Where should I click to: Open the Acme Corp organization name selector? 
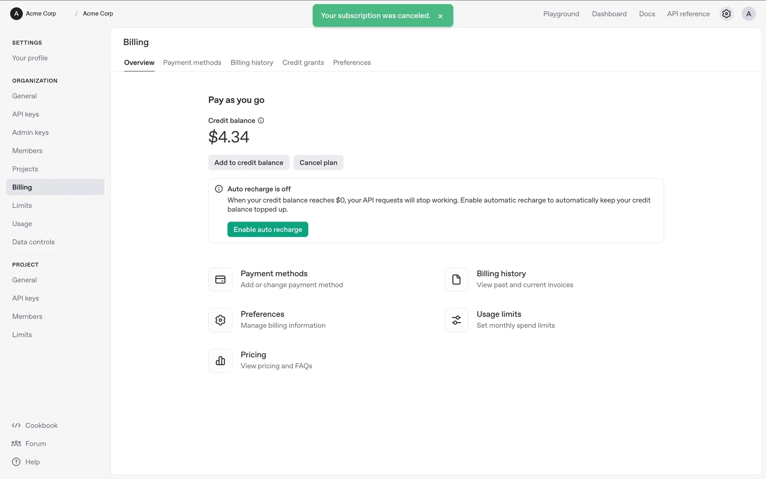point(41,14)
